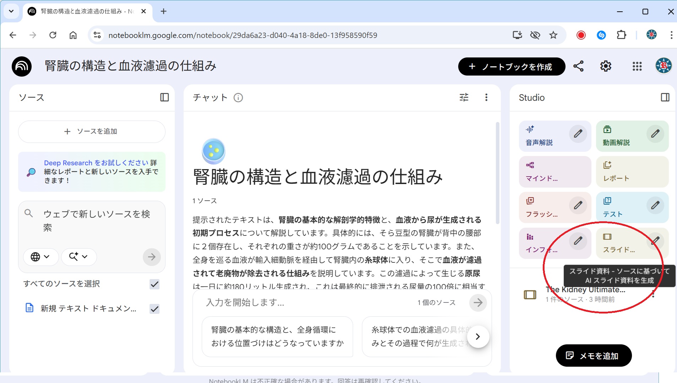The width and height of the screenshot is (677, 383).
Task: Click the chat info icon
Action: tap(238, 98)
